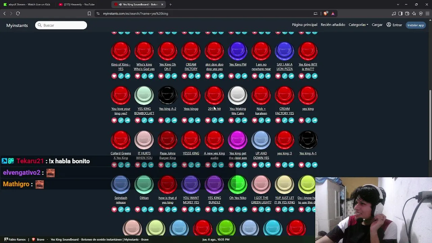
Task: Switch to the Heavenly YouTube tab
Action: 82,4
